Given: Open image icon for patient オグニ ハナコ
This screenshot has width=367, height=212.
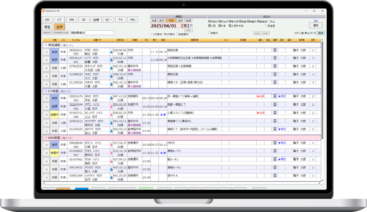Looking at the screenshot, I should 275,104.
